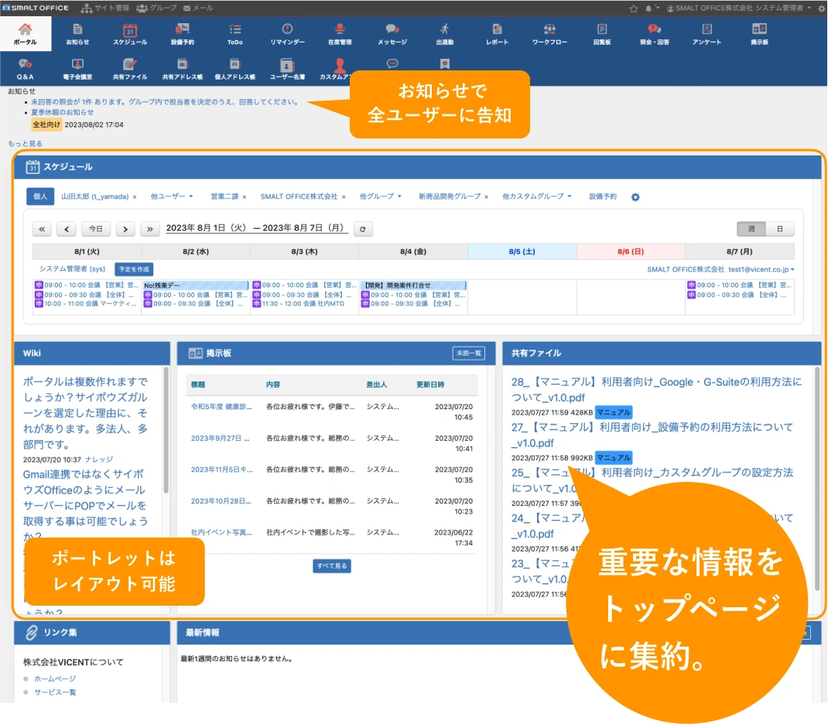
Task: Switch schedule to 週 week view
Action: 751,229
